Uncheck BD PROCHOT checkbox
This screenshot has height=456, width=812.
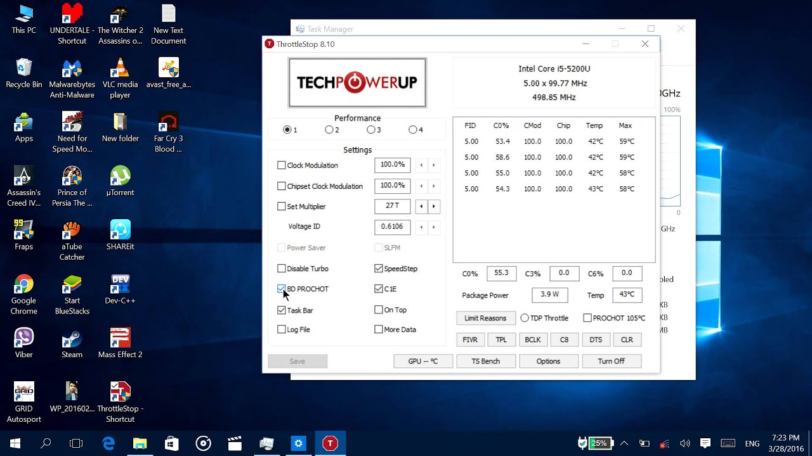[x=282, y=289]
